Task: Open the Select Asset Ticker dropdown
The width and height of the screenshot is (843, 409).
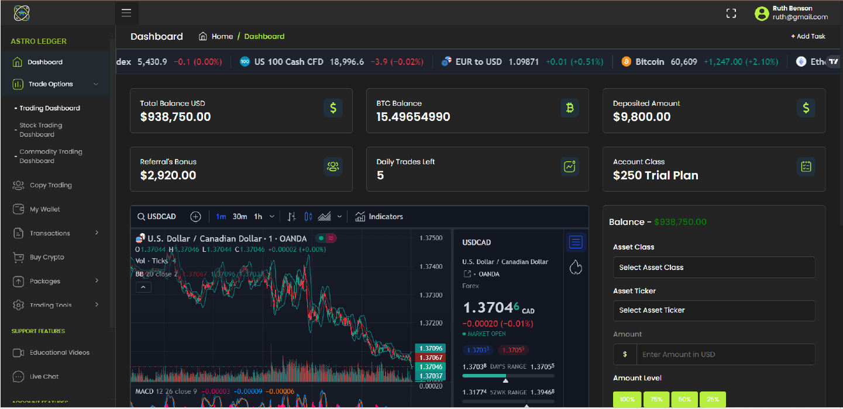Action: click(714, 310)
